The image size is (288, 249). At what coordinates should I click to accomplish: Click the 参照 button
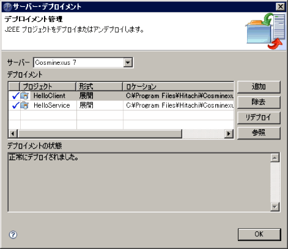[x=259, y=133]
